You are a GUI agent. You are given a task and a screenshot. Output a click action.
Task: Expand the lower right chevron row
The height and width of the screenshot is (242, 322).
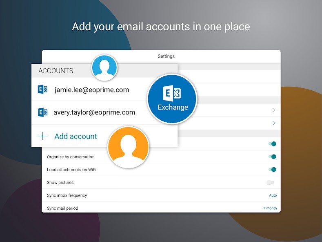[274, 123]
